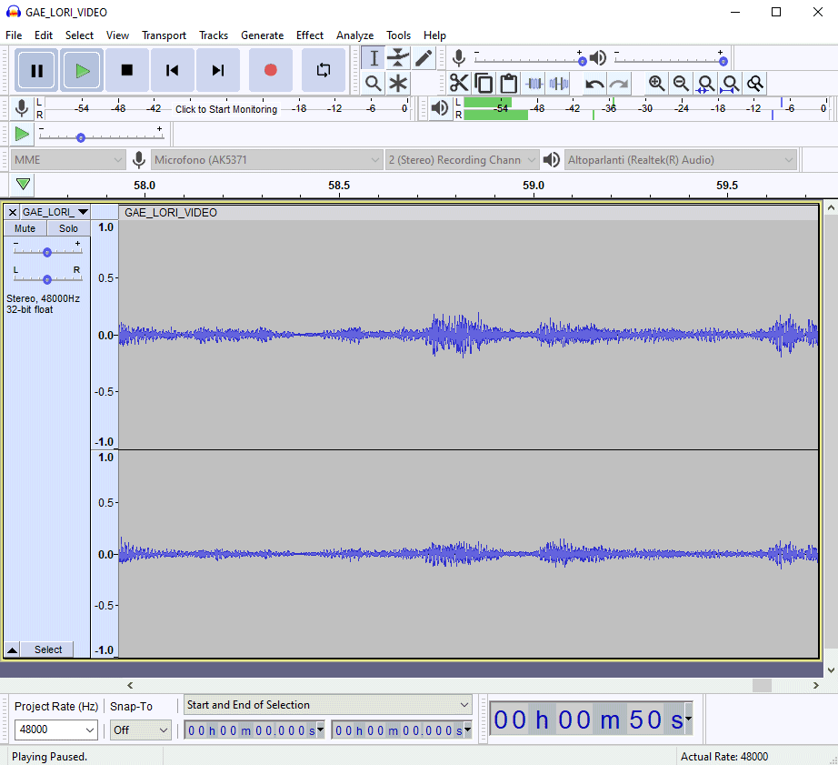Click Click to Start Monitoring in recording meter
Screen dimensions: 838x765
226,109
